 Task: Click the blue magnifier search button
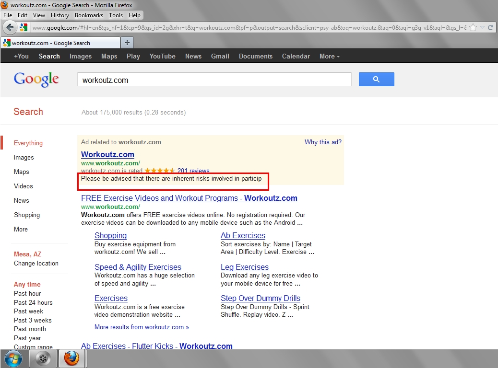[x=376, y=80]
